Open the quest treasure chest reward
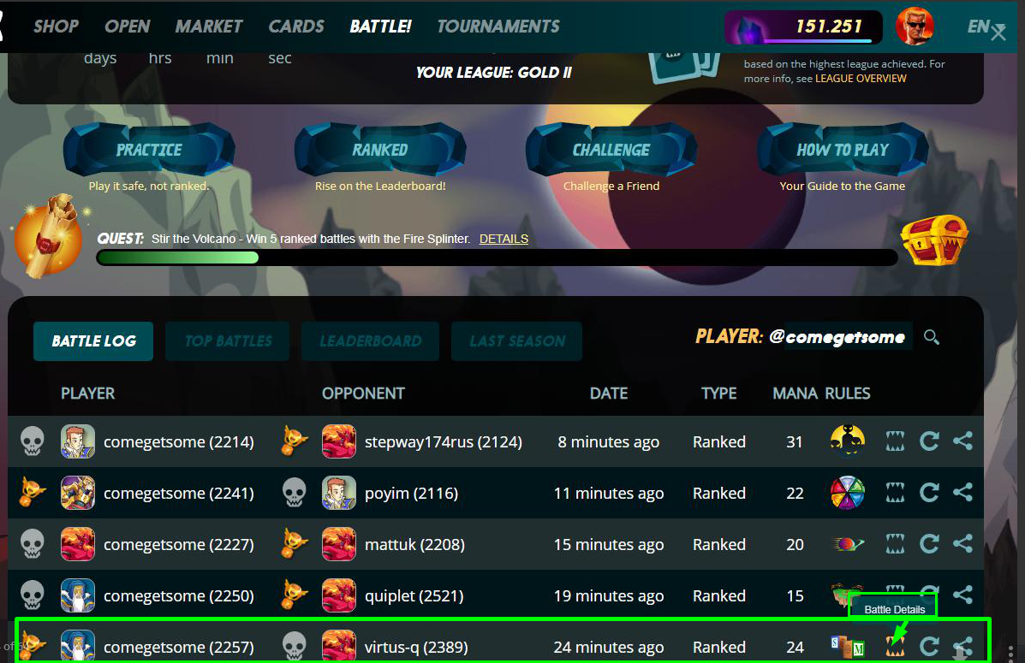The height and width of the screenshot is (663, 1025). [x=935, y=239]
